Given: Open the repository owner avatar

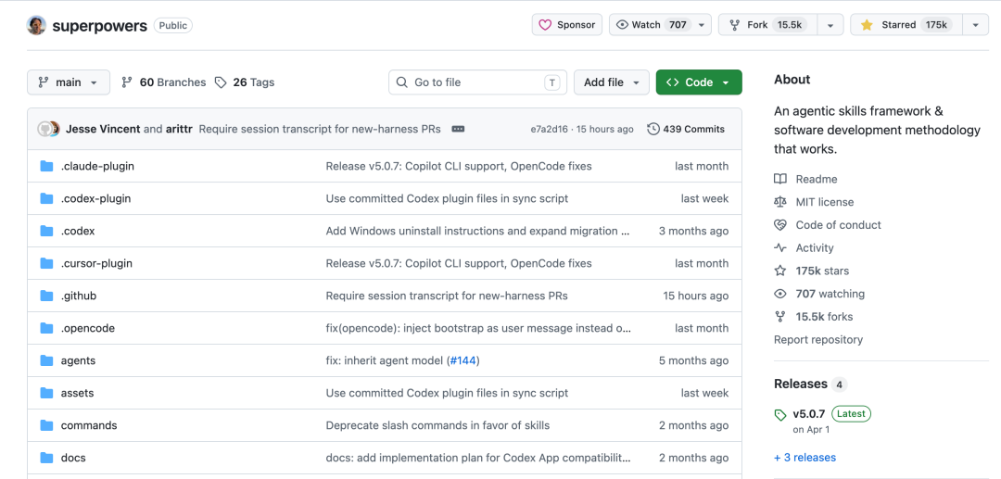Looking at the screenshot, I should point(36,26).
